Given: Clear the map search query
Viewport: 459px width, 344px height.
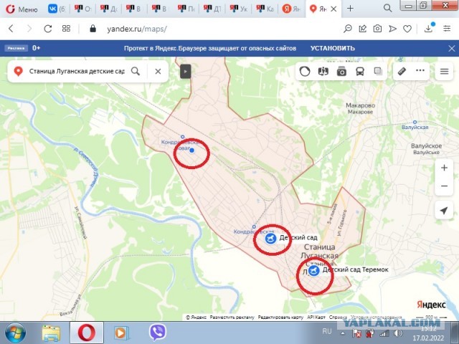Looking at the screenshot, I should click(x=158, y=71).
